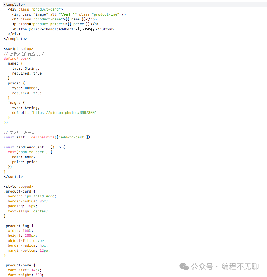Screen dimensions: 267x277
Task: Click the opening <template> tag line
Action: pos(14,5)
